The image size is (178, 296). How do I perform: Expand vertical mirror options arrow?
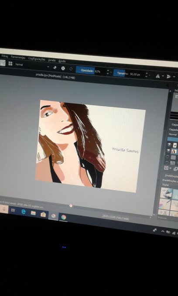point(174,77)
